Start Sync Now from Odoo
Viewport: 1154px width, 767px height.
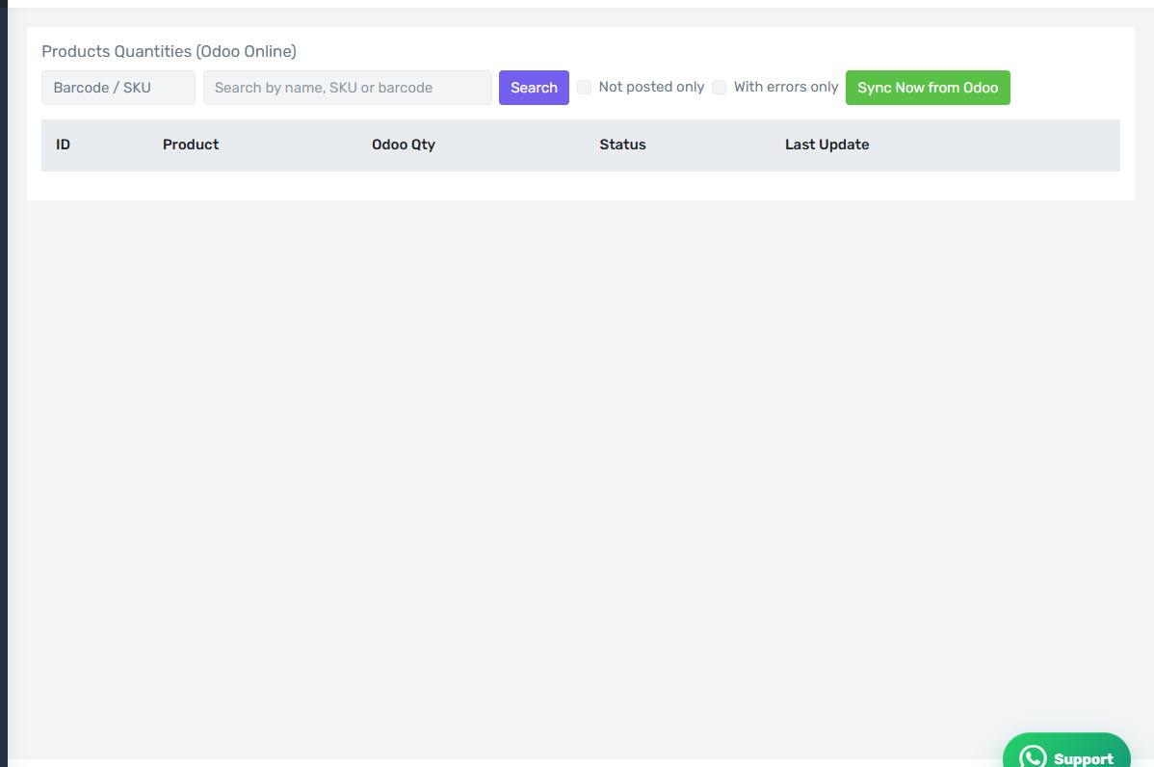click(928, 88)
